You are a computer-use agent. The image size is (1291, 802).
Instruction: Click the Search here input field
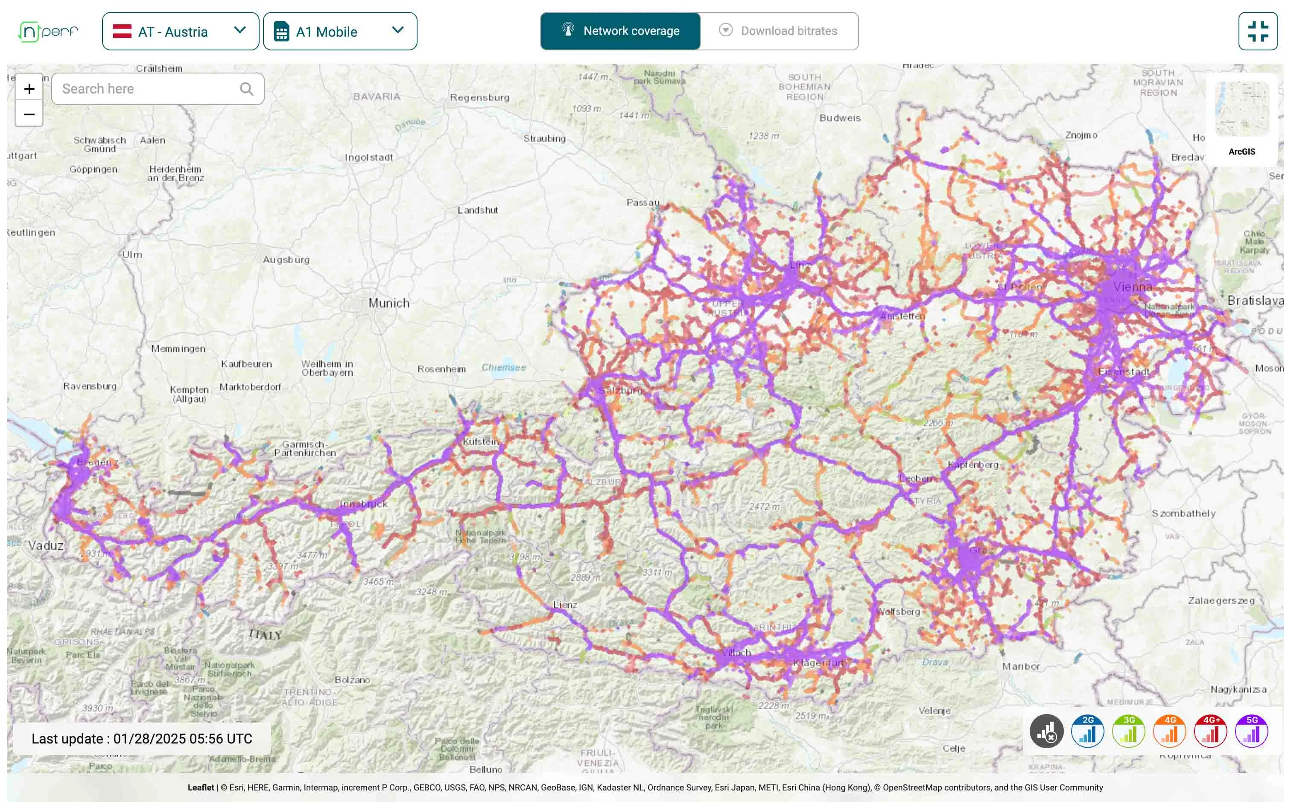pyautogui.click(x=158, y=88)
